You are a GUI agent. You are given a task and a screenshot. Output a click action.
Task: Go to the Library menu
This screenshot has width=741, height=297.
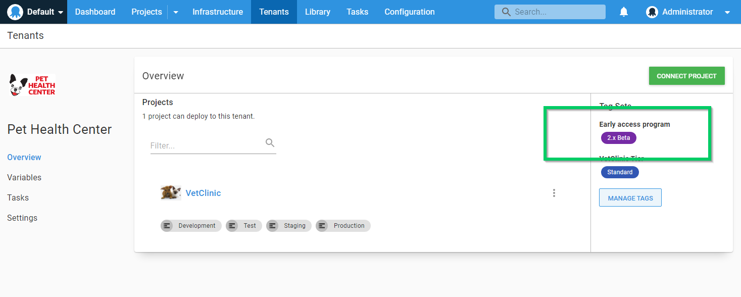pos(317,12)
